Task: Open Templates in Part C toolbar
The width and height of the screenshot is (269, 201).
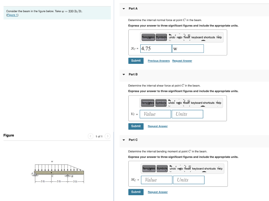Action: click(149, 169)
